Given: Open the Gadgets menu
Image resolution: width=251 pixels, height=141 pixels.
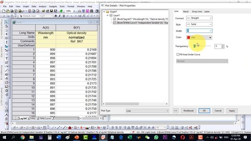Looking at the screenshot, I should pyautogui.click(x=53, y=6).
